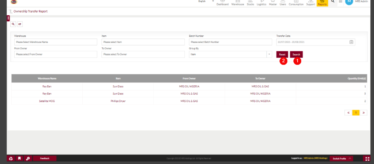Click the MRS Admin avatar circle
The height and width of the screenshot is (164, 374).
coord(349,1)
